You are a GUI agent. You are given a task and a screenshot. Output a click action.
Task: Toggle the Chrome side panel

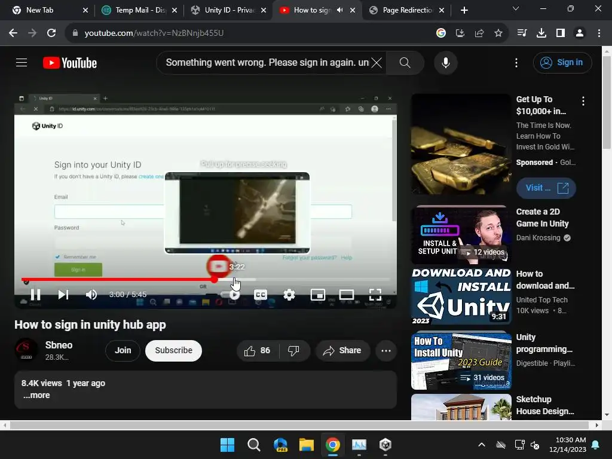click(x=561, y=33)
